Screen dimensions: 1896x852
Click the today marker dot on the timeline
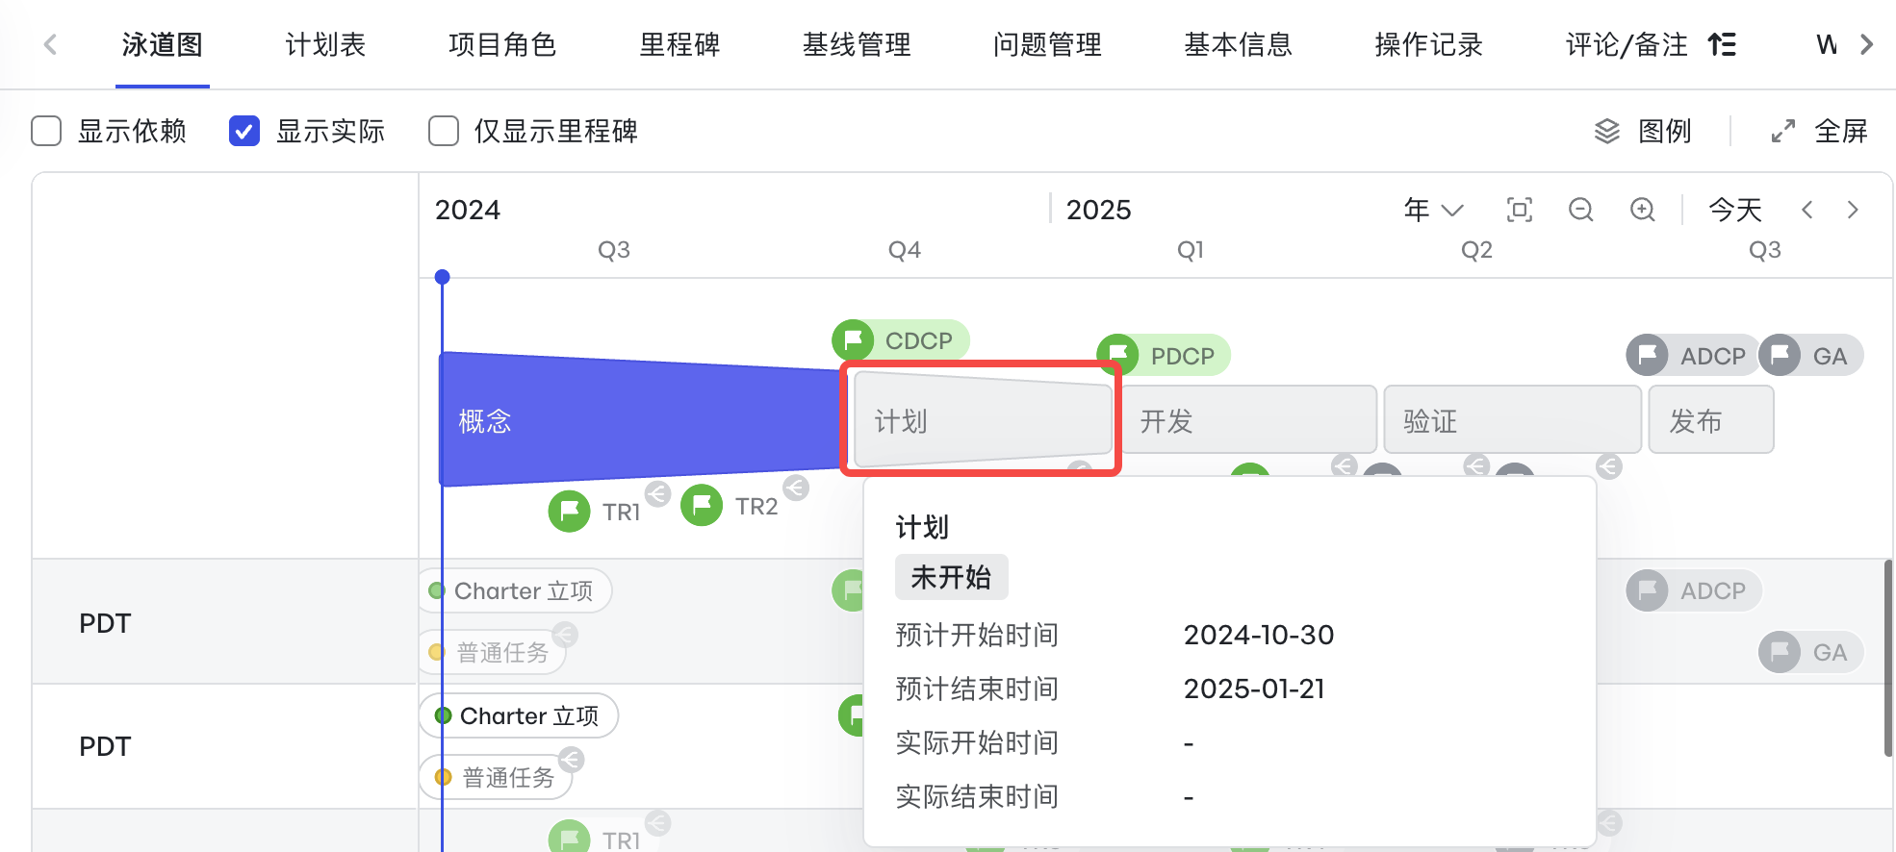coord(442,277)
